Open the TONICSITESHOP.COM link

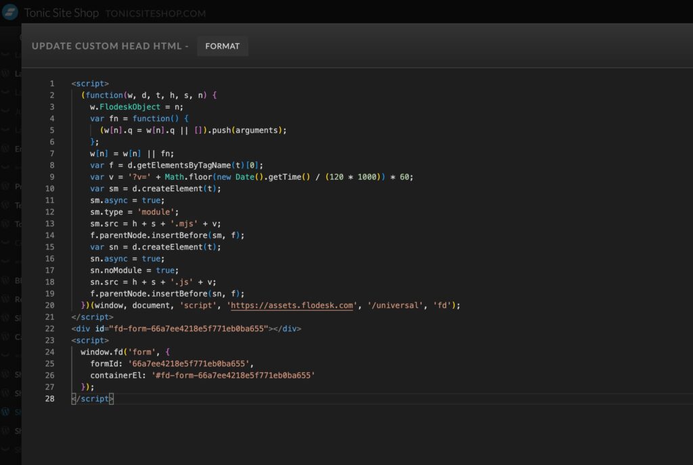coord(156,14)
